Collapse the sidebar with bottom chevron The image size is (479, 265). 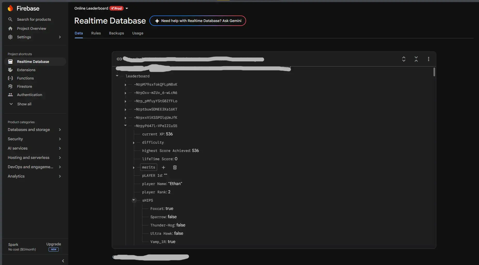pyautogui.click(x=63, y=261)
